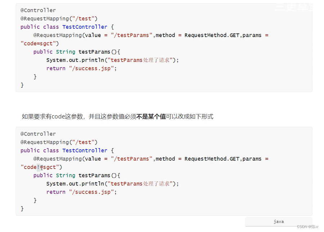This screenshot has height=232, width=324.
Task: Click the TestController class name in second block
Action: [x=85, y=150]
